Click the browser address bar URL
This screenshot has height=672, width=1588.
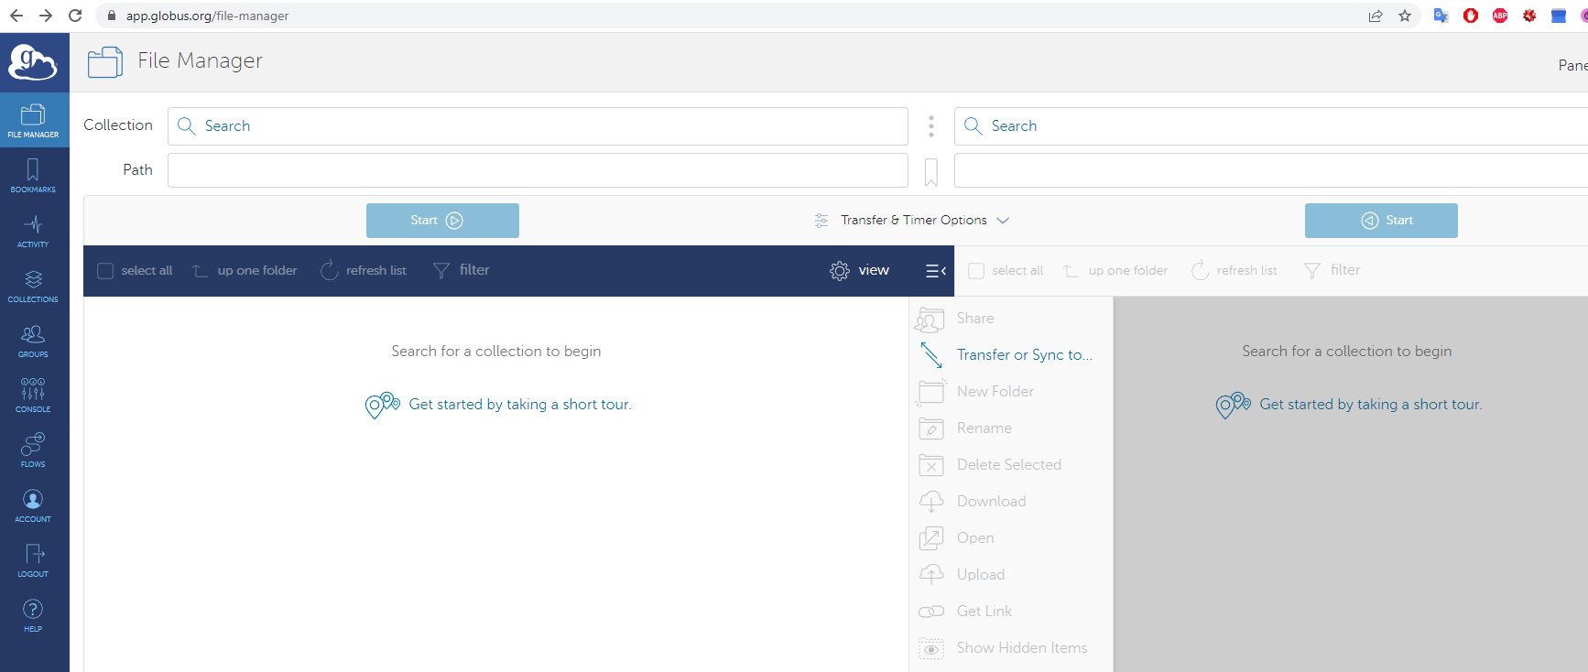click(207, 16)
